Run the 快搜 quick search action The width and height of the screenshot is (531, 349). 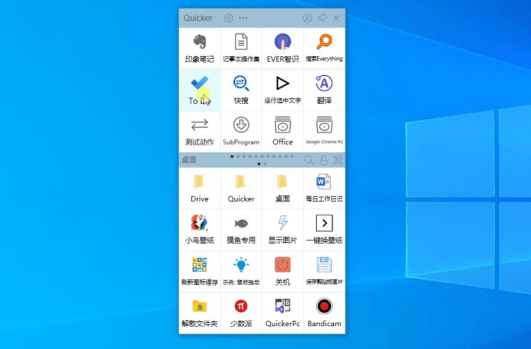pyautogui.click(x=241, y=90)
